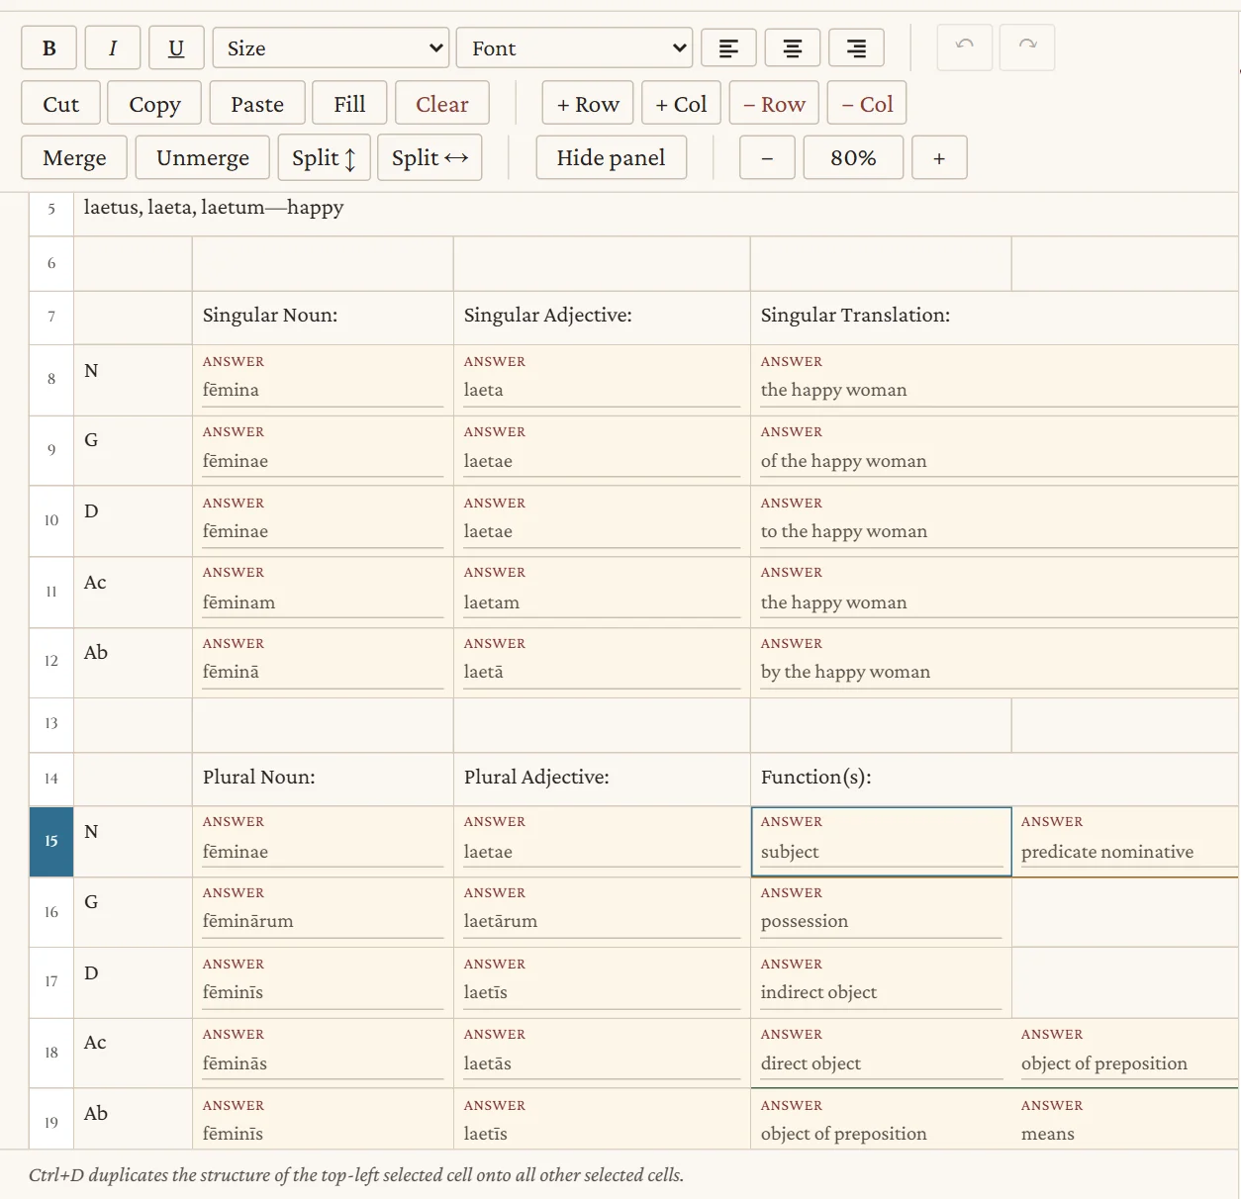Open the Size dropdown

[331, 48]
